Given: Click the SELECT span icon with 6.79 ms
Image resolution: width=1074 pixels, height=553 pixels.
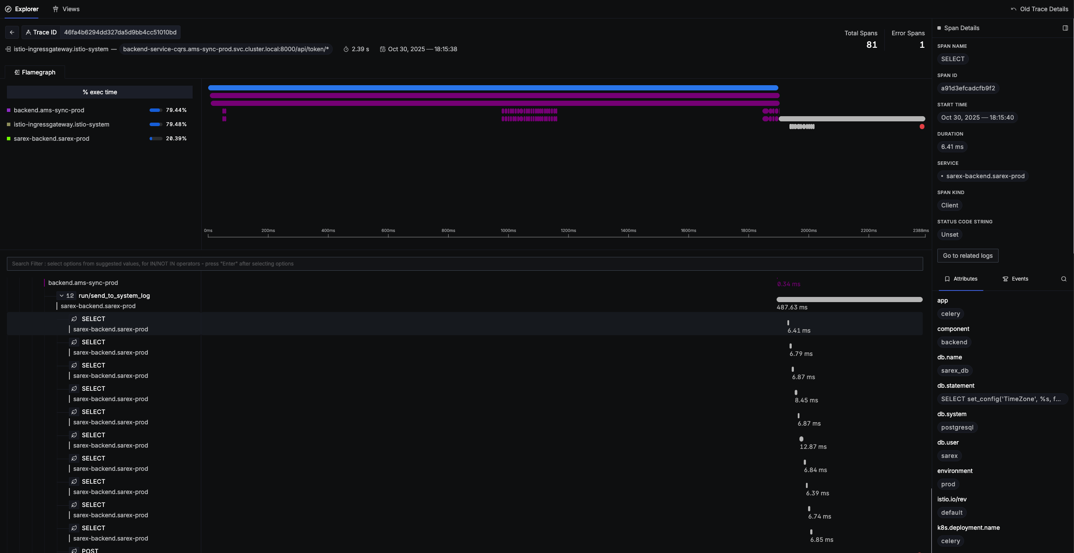Looking at the screenshot, I should (74, 342).
